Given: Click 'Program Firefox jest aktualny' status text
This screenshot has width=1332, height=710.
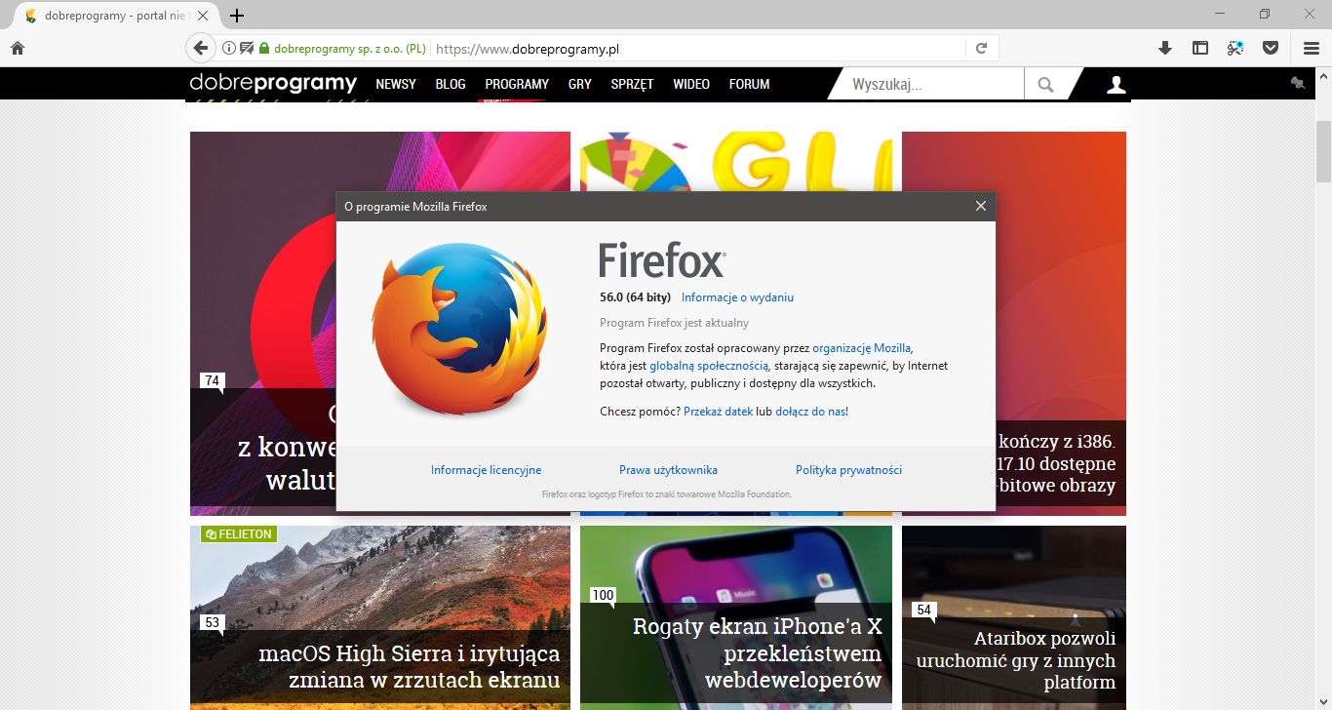Looking at the screenshot, I should pos(674,323).
